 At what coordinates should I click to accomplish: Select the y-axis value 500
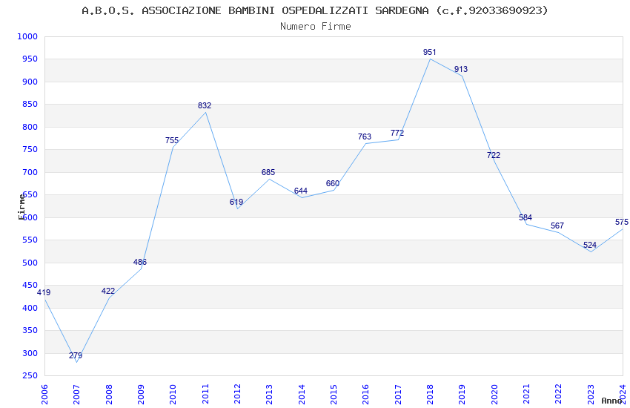point(30,263)
